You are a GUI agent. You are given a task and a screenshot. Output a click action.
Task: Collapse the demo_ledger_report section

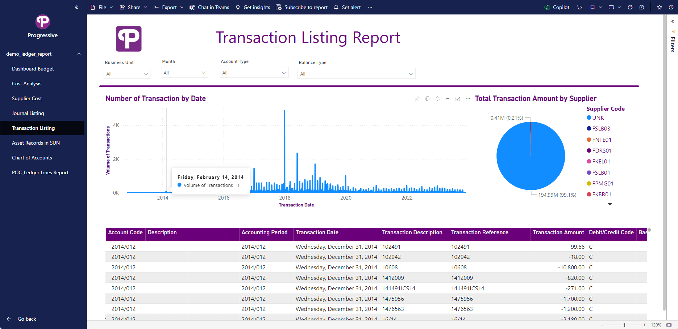[79, 54]
